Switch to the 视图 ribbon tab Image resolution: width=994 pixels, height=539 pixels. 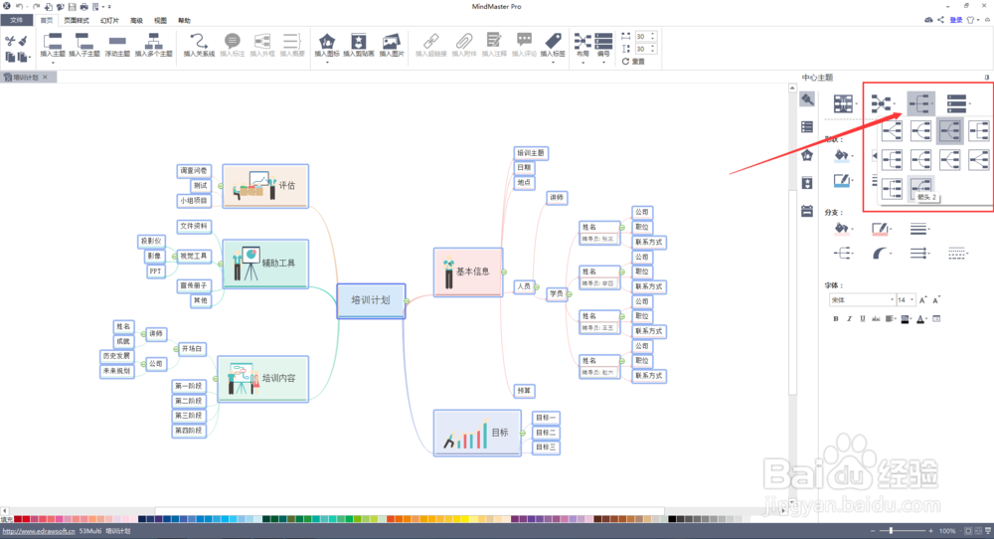point(160,20)
